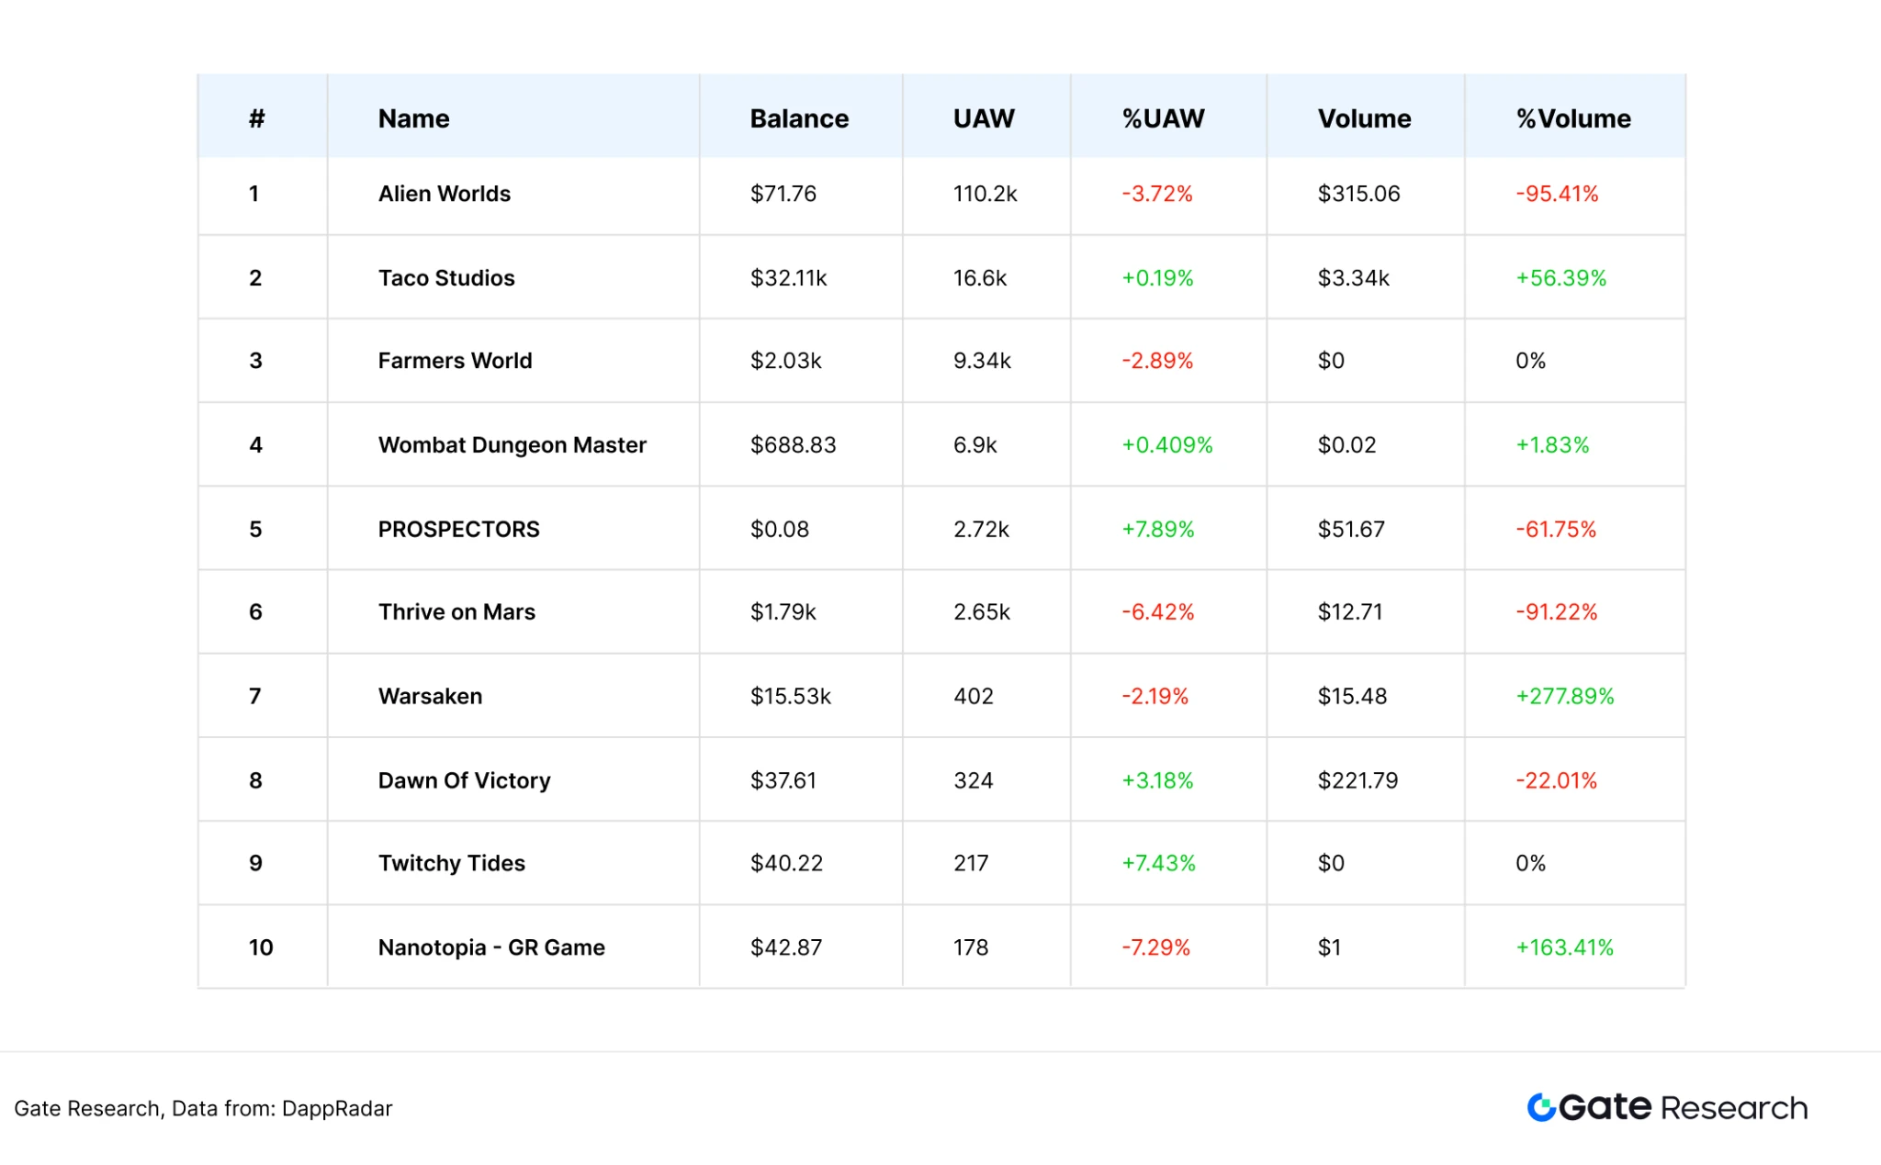Select Farmers World in the table

pyautogui.click(x=455, y=361)
